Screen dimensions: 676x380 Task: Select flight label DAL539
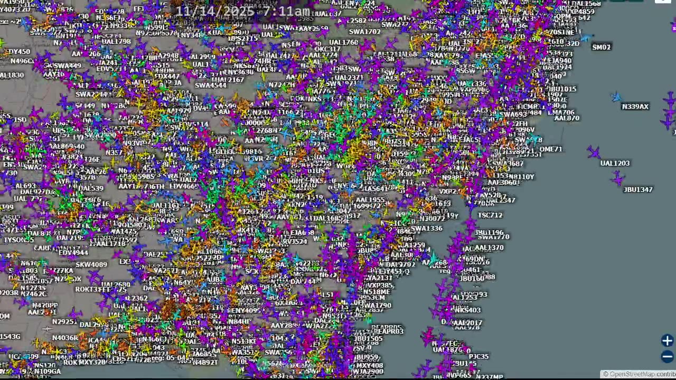(90, 188)
